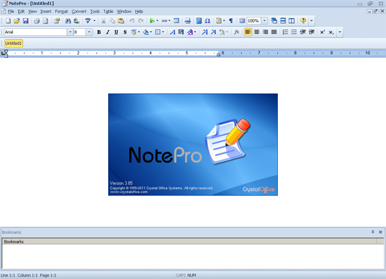Click the Tile Horizontally windows icon
Screen dimensions: 386x279
pyautogui.click(x=283, y=21)
